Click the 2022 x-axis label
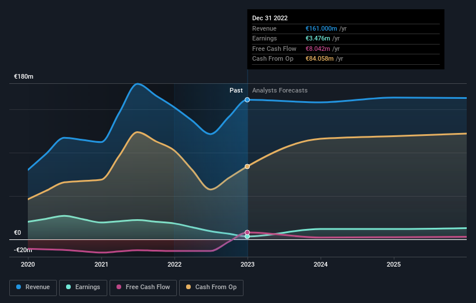 click(175, 265)
